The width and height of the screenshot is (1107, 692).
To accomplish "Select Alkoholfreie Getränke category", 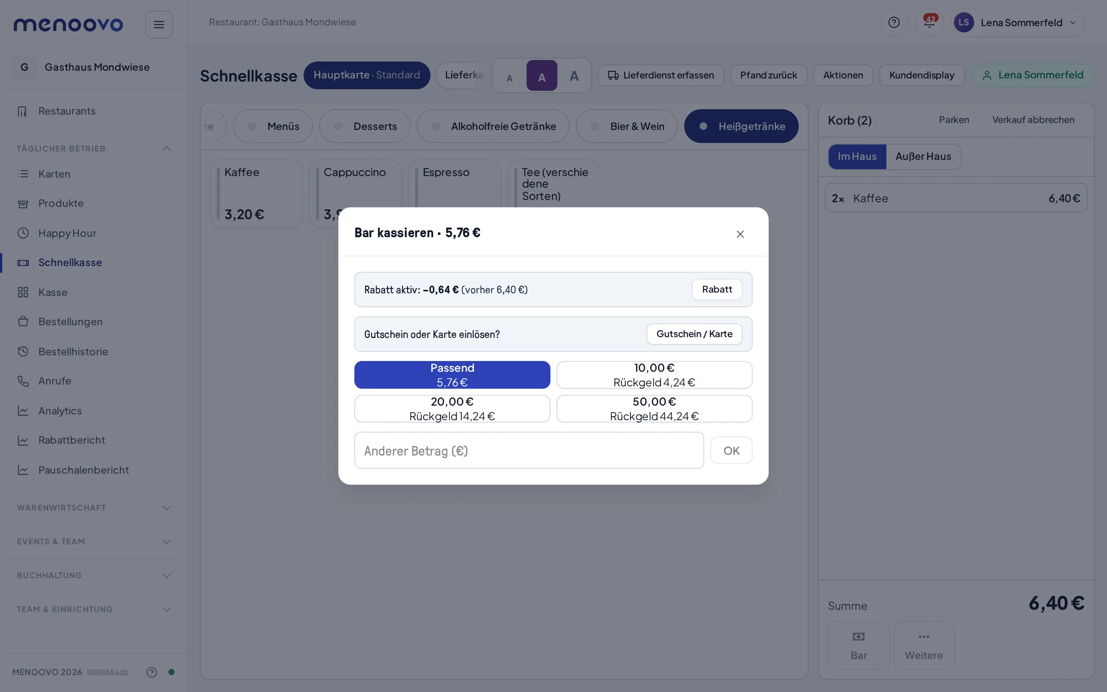I will click(x=493, y=126).
